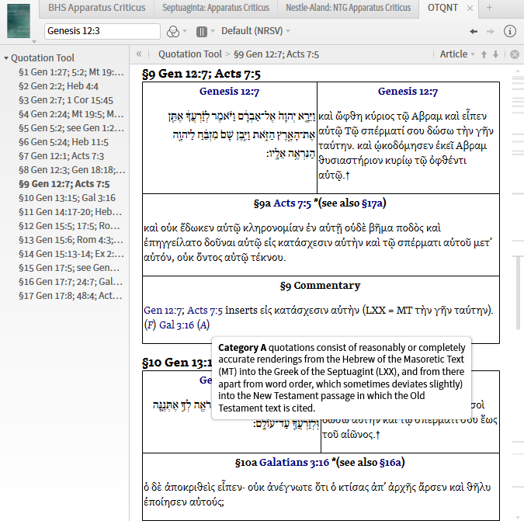This screenshot has width=524, height=521.
Task: Add a new tab with plus button
Action: 489,8
